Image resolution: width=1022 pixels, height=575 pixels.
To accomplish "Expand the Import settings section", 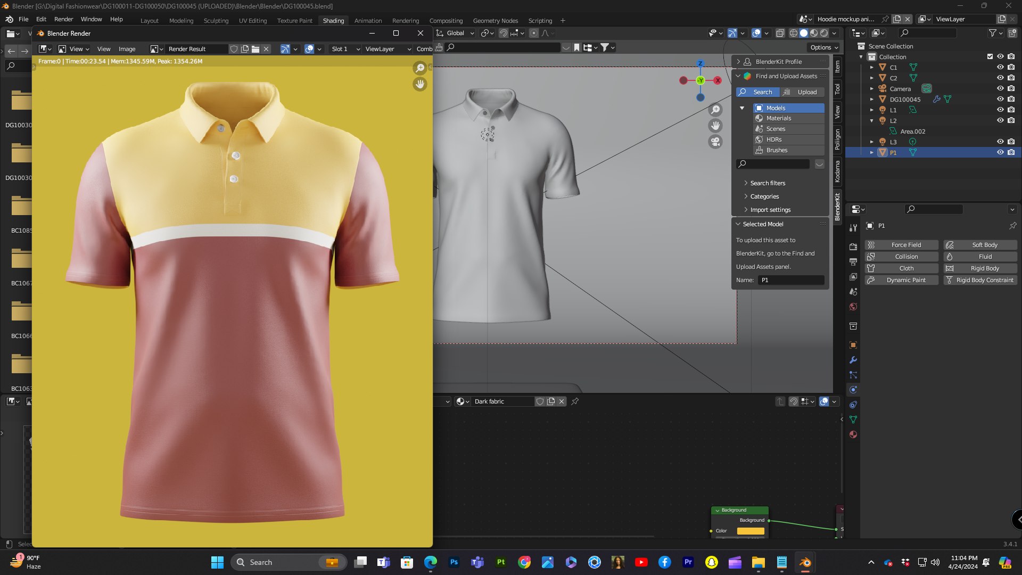I will click(770, 210).
